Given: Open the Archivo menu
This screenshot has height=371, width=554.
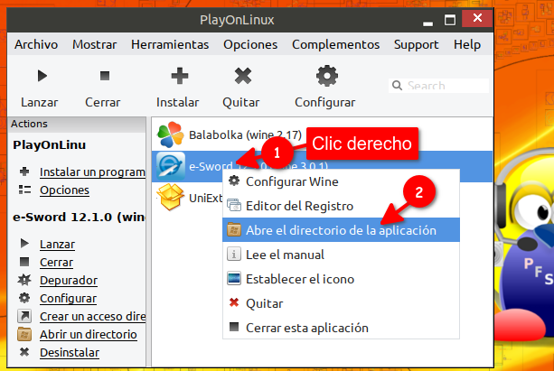Looking at the screenshot, I should (x=36, y=44).
